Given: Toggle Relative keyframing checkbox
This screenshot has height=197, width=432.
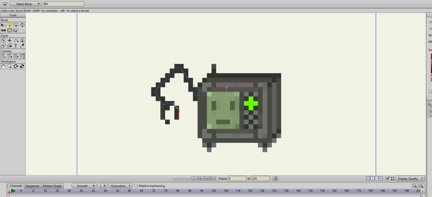Looking at the screenshot, I should click(136, 186).
